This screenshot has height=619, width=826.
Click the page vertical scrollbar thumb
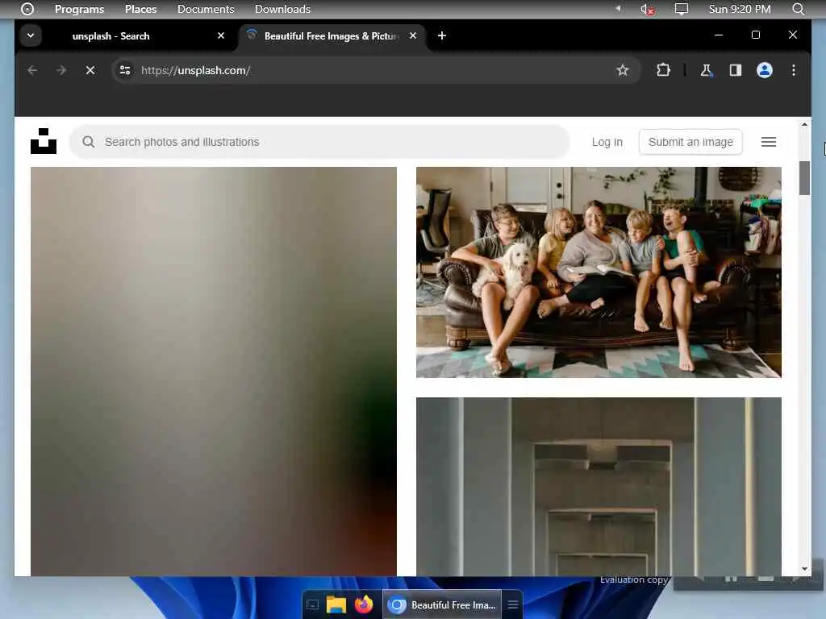tap(804, 178)
